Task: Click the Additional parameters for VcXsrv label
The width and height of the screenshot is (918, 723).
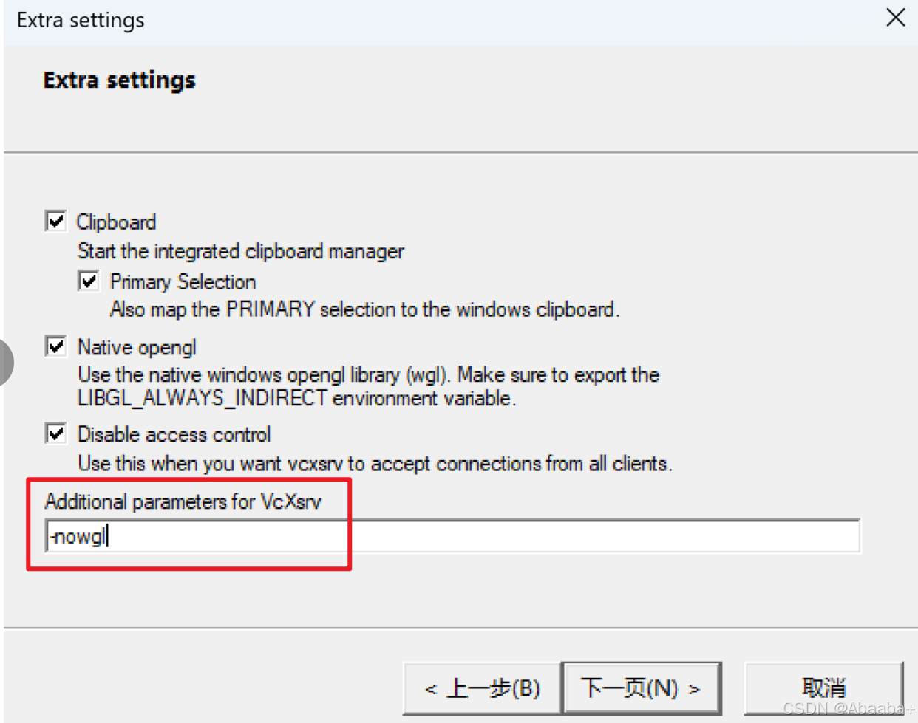Action: point(183,501)
